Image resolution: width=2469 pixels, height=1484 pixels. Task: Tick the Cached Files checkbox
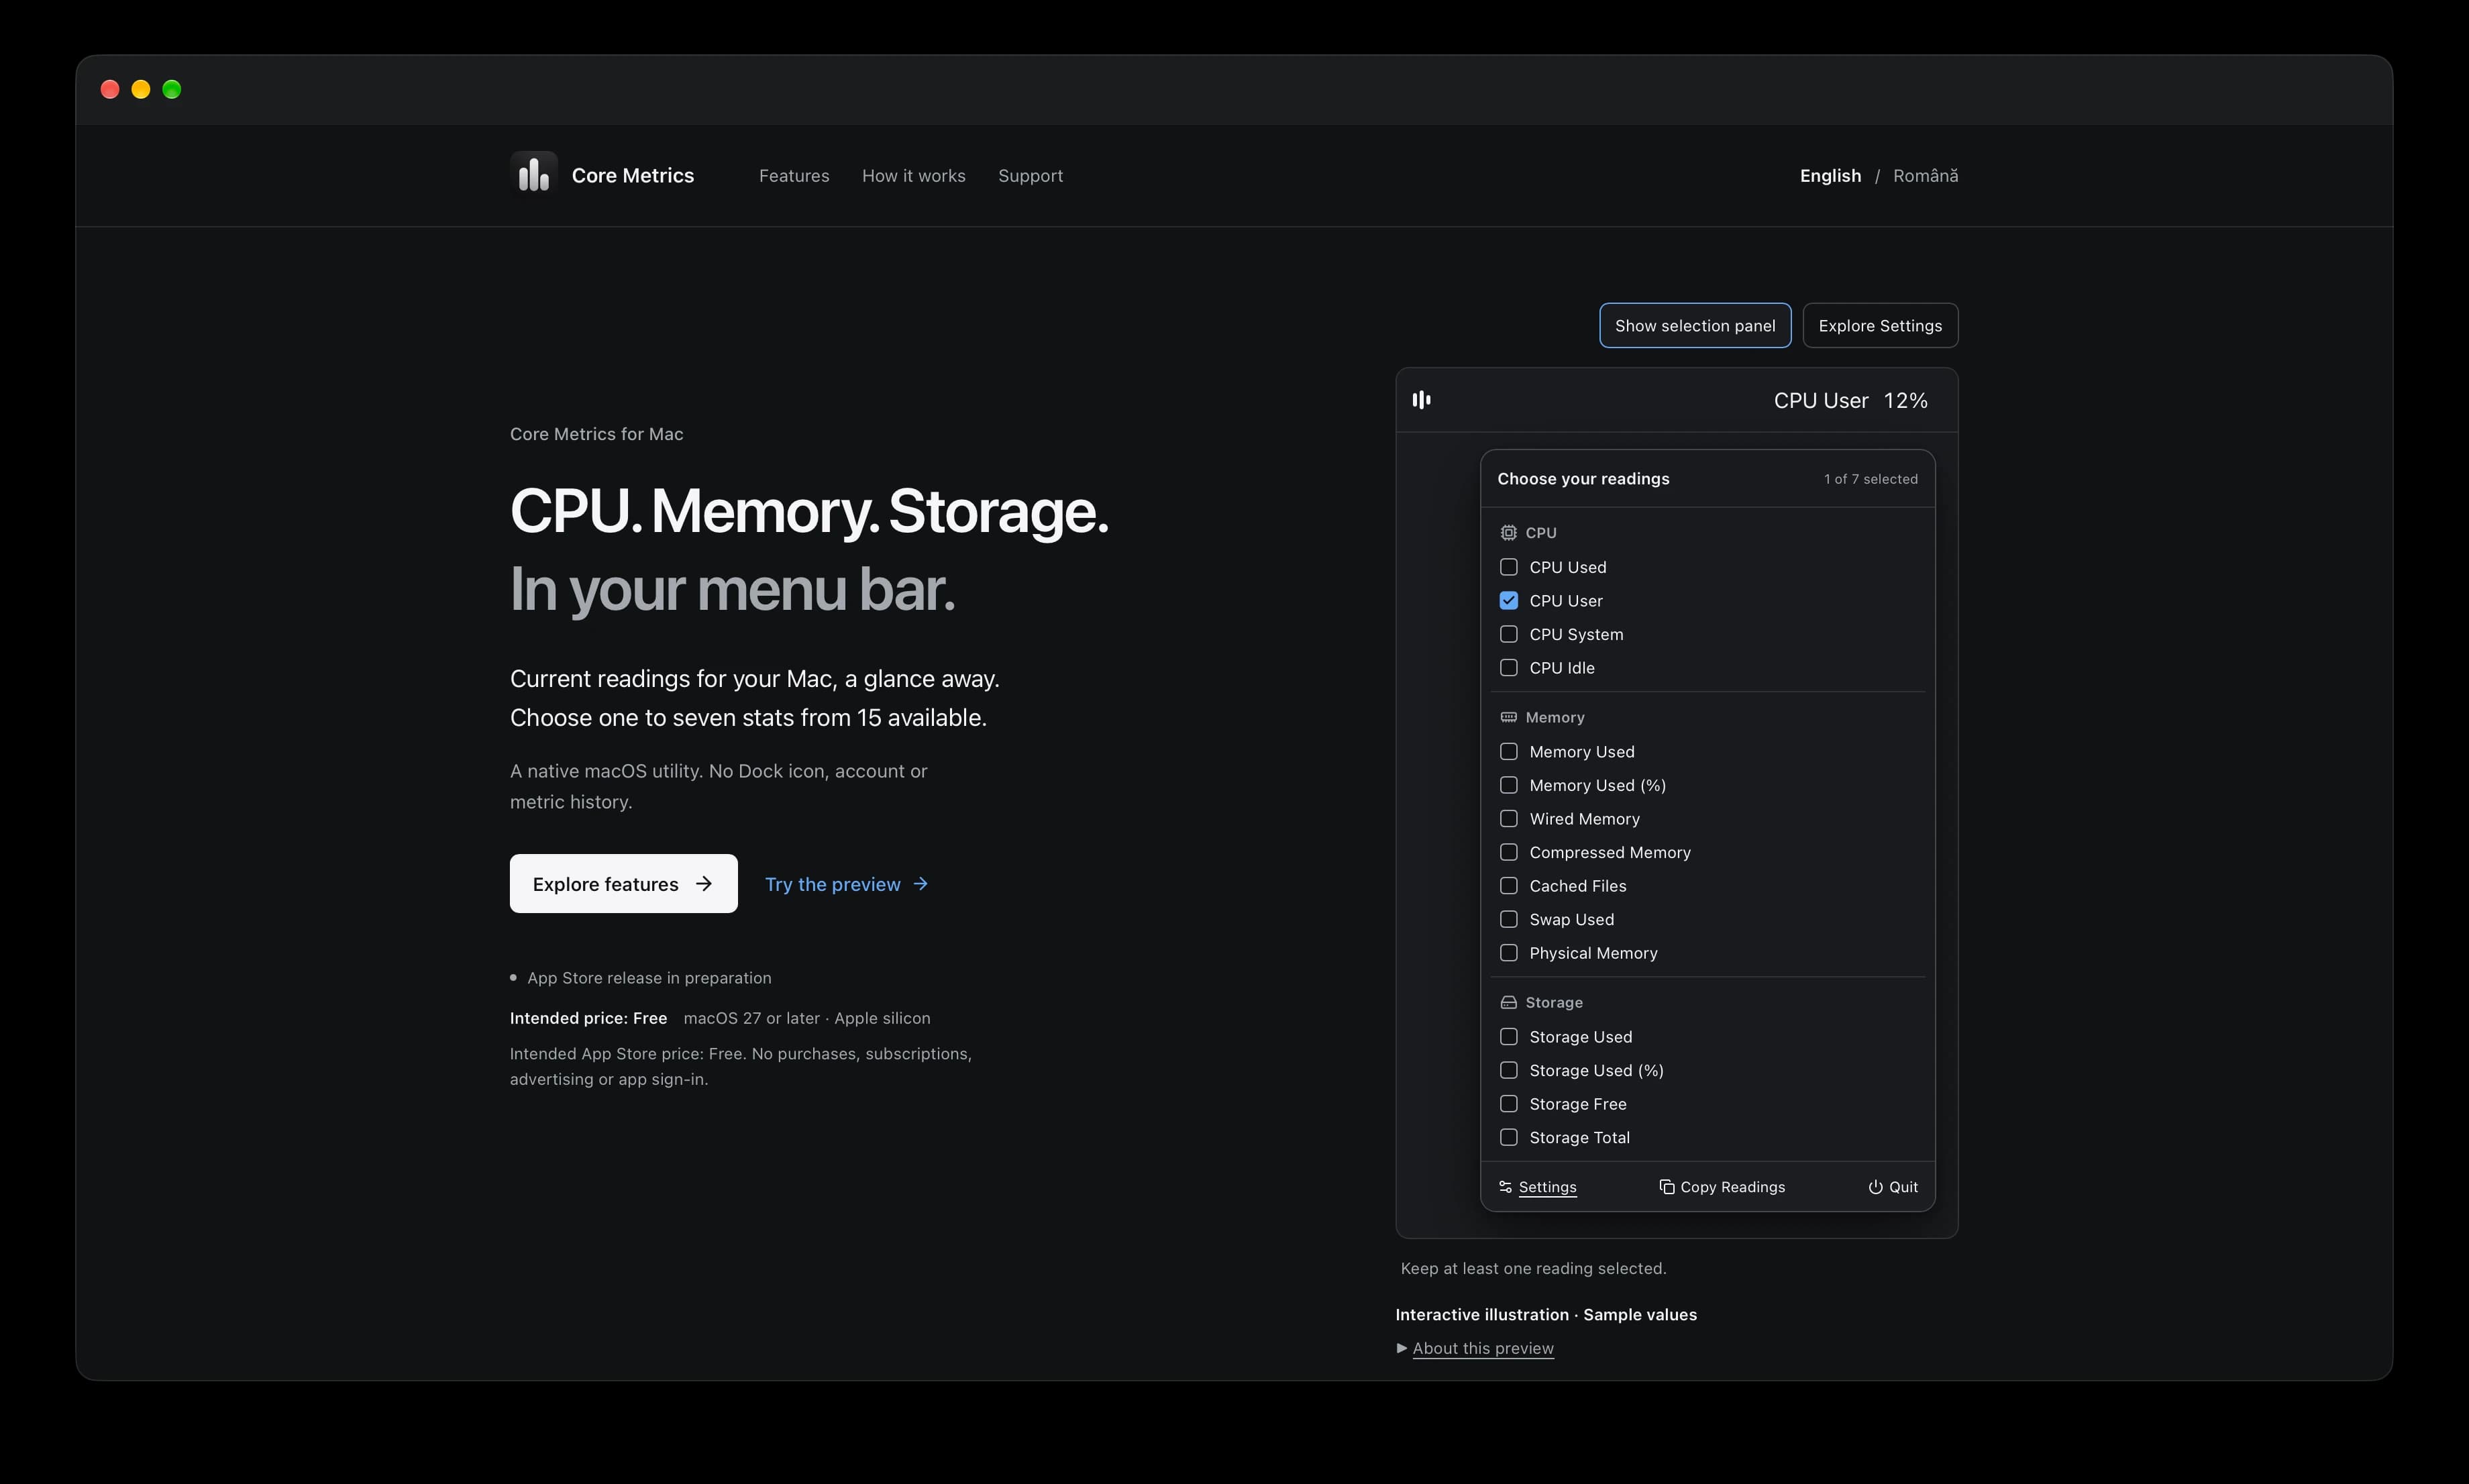1508,886
